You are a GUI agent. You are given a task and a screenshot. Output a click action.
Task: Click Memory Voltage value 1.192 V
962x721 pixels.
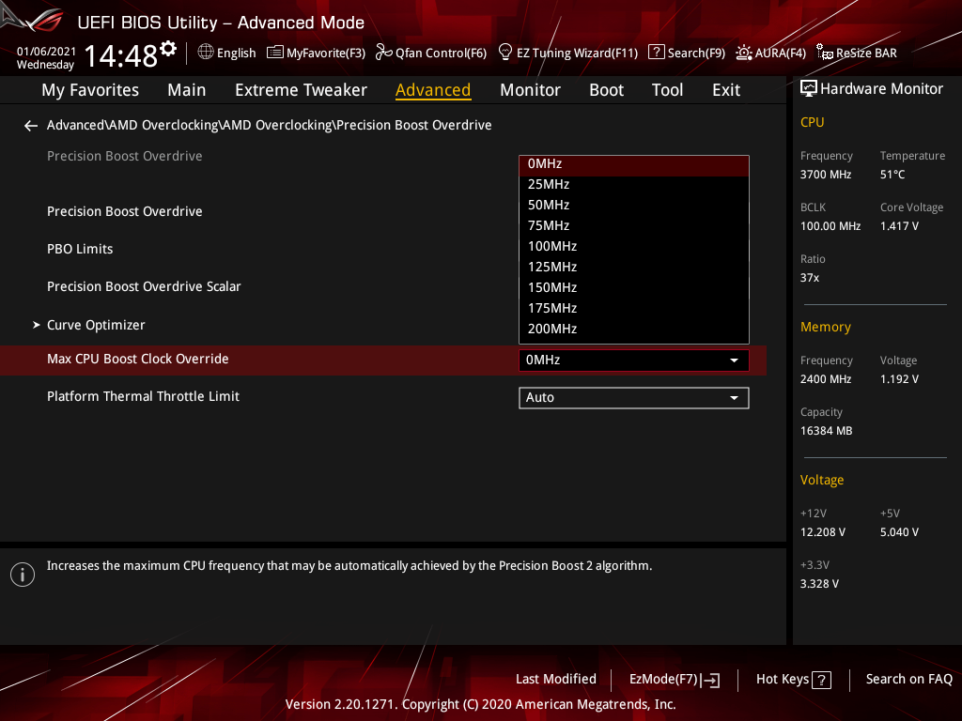pyautogui.click(x=899, y=379)
